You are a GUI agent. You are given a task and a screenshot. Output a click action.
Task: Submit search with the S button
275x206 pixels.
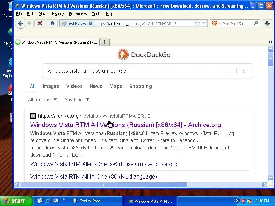(244, 71)
